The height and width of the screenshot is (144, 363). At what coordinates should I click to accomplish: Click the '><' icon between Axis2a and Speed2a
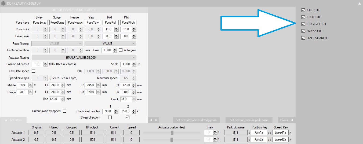[270, 140]
